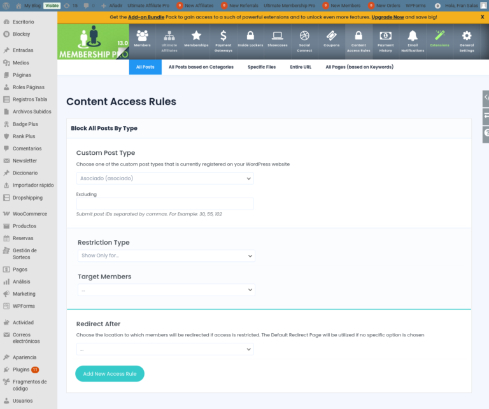Click the Visible status badge
The image size is (489, 409).
coord(52,6)
